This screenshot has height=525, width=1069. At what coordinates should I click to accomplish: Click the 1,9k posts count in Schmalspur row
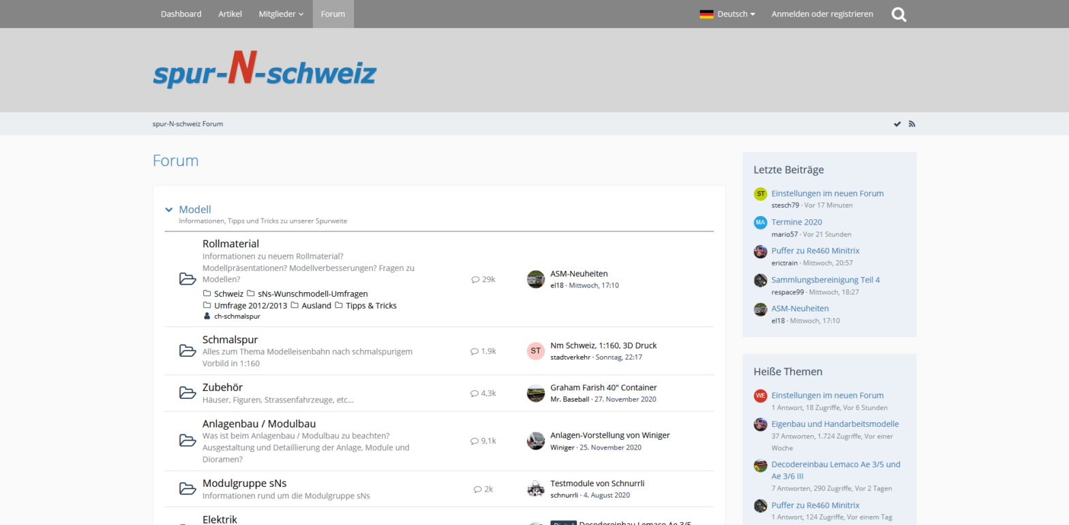(x=483, y=351)
